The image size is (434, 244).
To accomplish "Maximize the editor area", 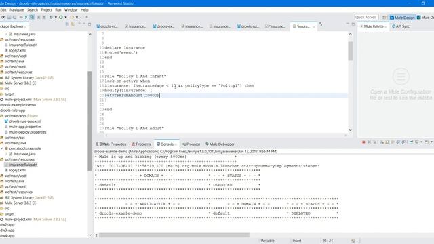I will pos(353,24).
